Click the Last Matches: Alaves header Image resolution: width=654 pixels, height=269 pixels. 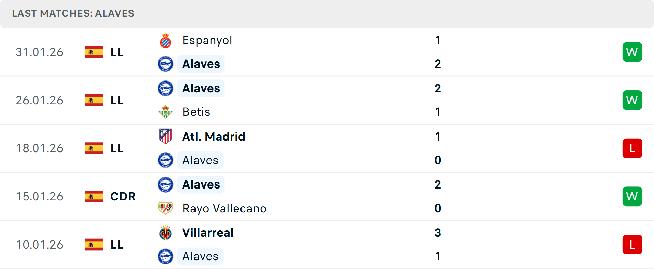(x=73, y=13)
